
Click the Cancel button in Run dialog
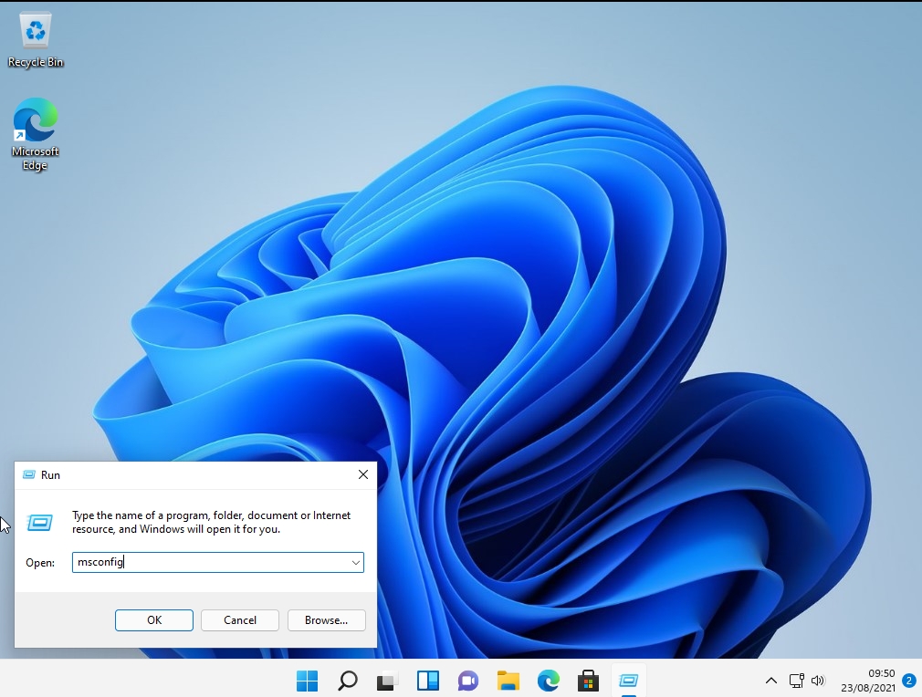[240, 620]
